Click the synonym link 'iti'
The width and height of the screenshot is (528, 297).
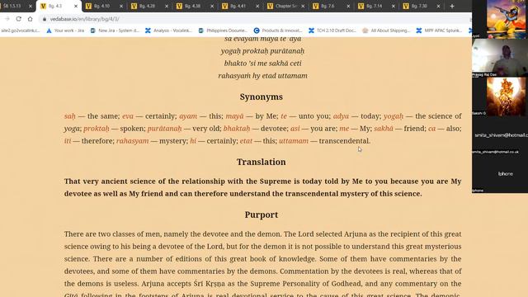coord(68,141)
